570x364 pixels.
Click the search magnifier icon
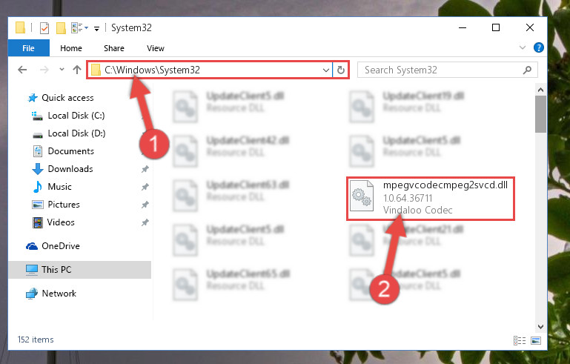click(x=527, y=70)
